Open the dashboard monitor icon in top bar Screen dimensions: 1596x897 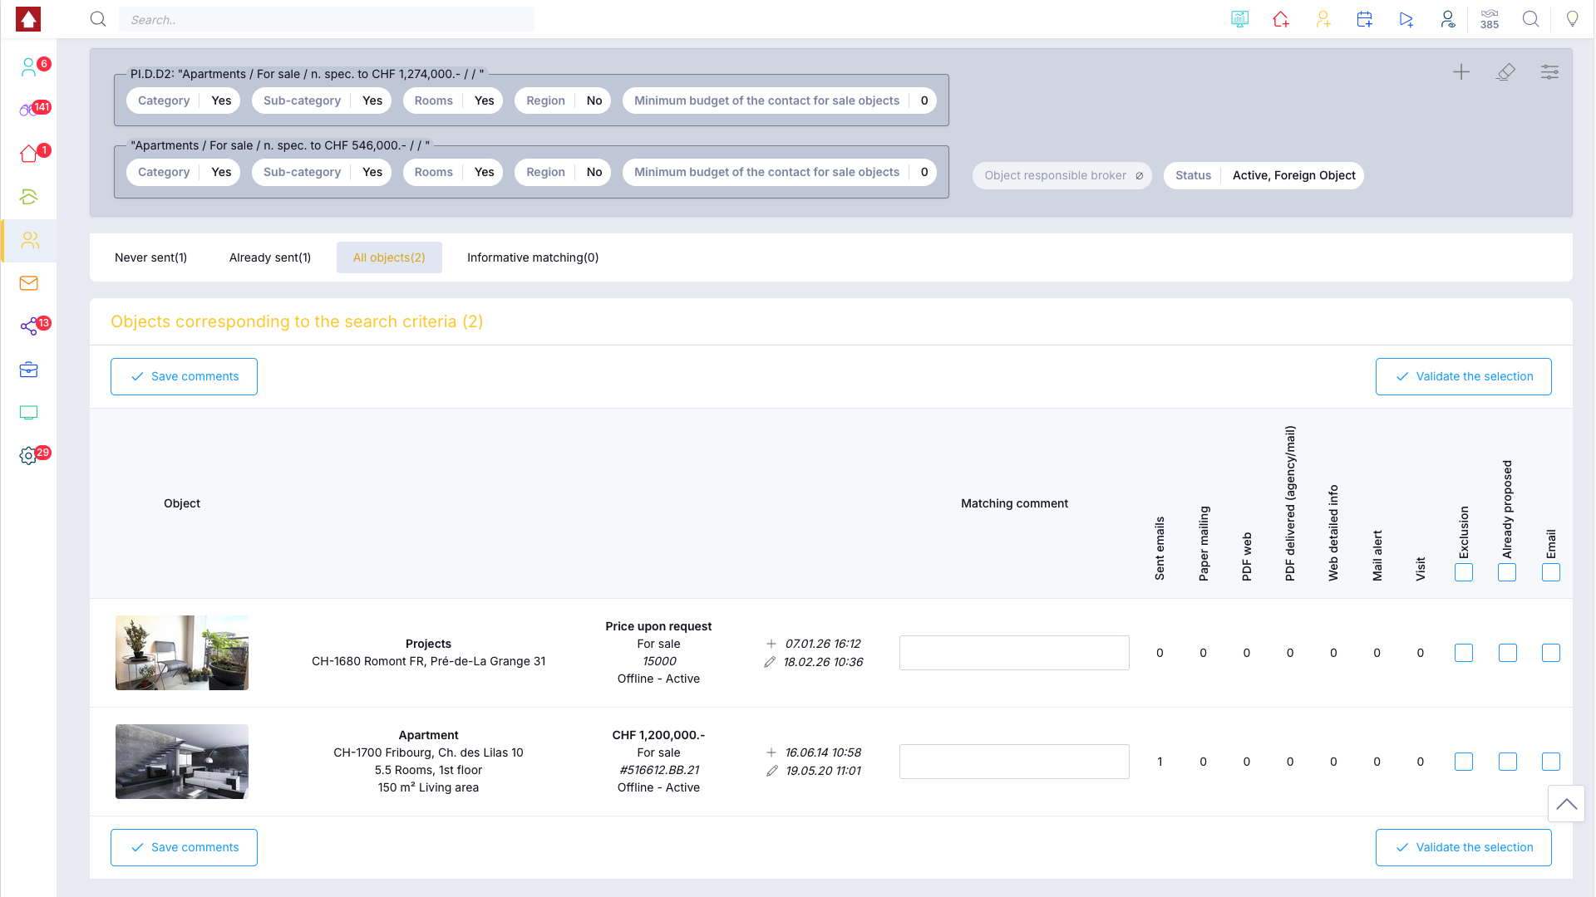point(1239,19)
